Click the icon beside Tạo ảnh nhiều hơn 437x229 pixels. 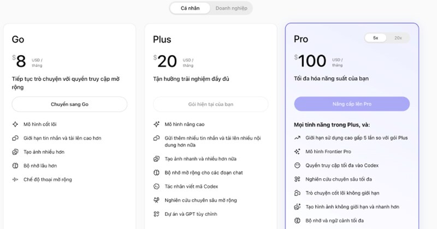click(x=15, y=152)
